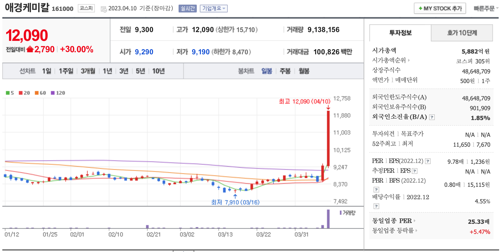Switch to the 호가10단계 tab
Viewport: 502px width, 252px height.
(x=462, y=33)
